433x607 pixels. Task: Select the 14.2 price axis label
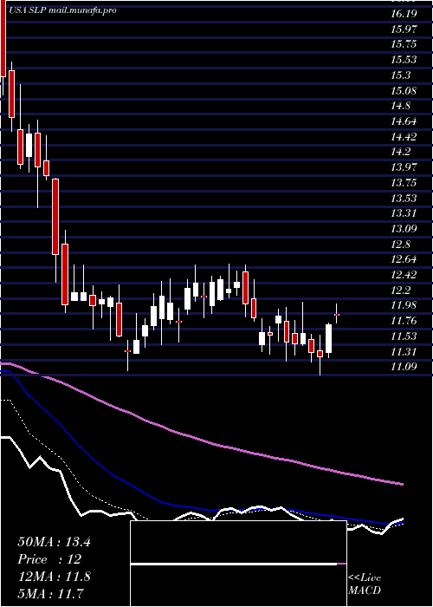click(x=401, y=152)
